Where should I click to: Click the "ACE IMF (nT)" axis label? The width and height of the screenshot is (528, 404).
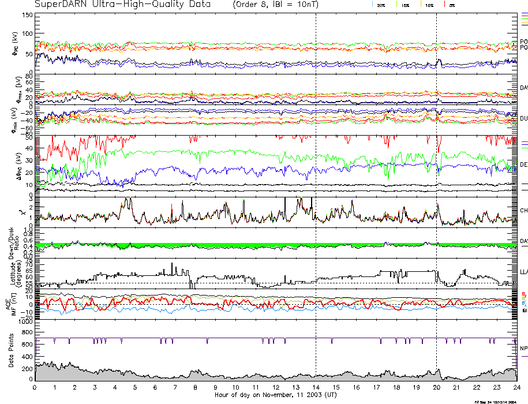tap(13, 304)
